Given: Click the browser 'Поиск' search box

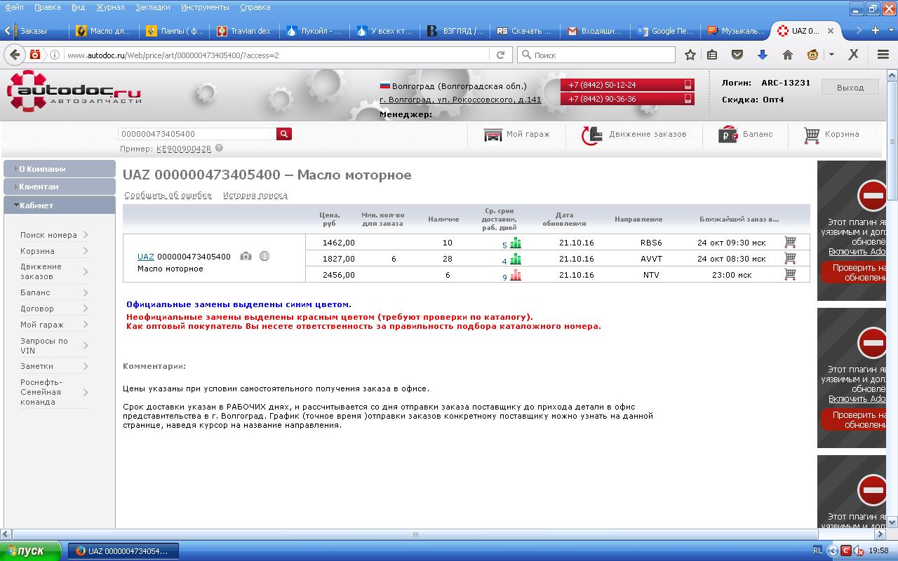Looking at the screenshot, I should point(596,55).
